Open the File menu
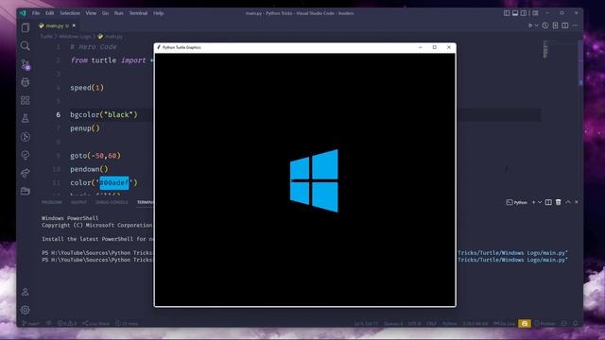This screenshot has height=340, width=605. click(x=36, y=13)
